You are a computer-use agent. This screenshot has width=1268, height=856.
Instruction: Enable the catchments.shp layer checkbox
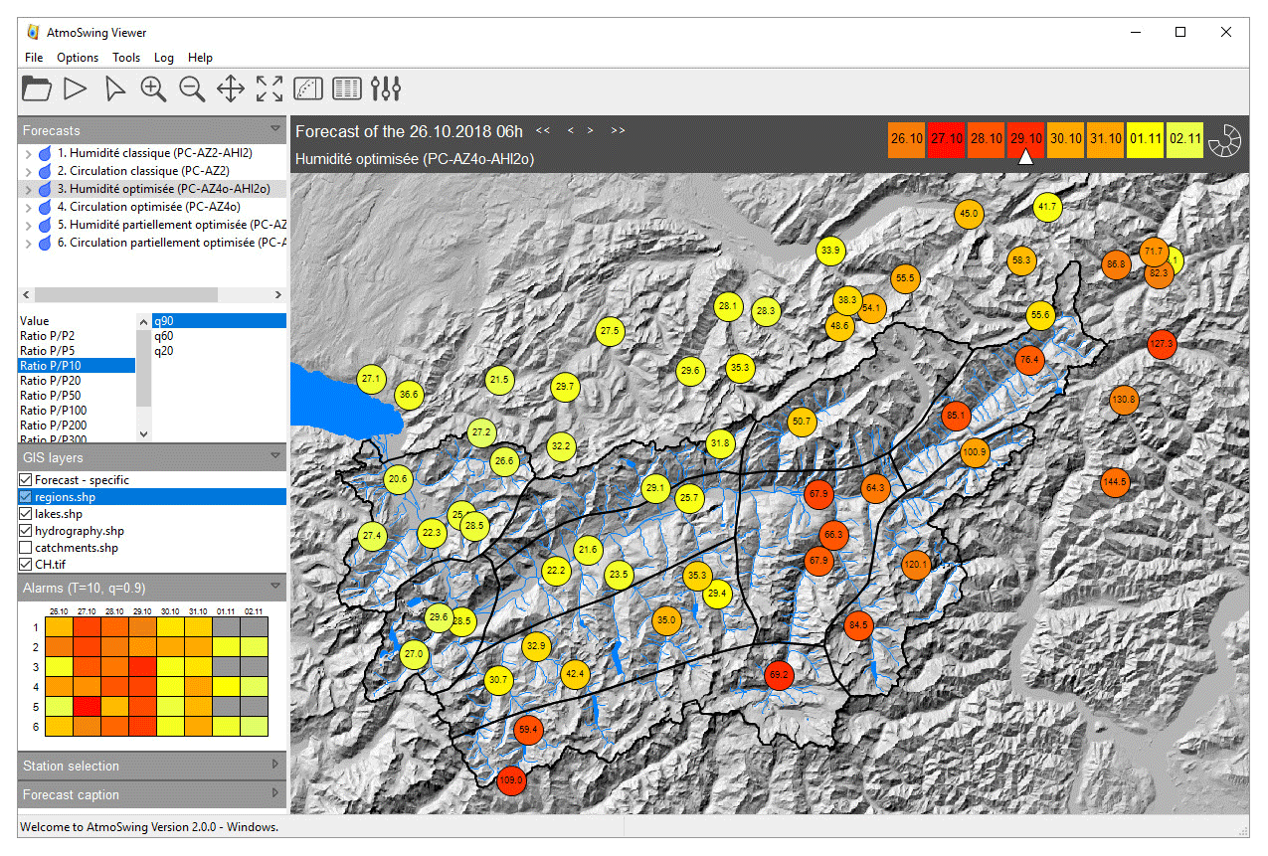click(x=26, y=548)
